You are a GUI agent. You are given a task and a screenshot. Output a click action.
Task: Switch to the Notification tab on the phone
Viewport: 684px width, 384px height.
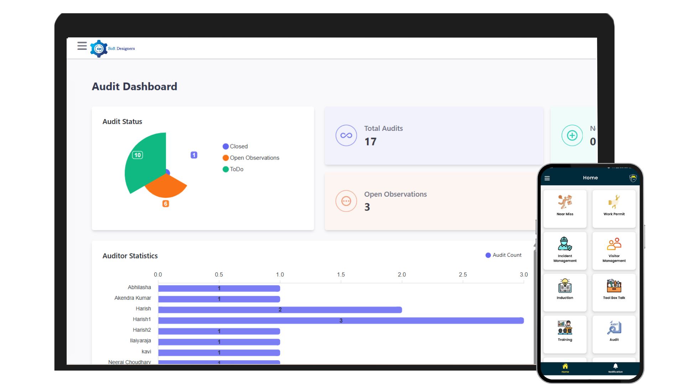click(x=615, y=368)
